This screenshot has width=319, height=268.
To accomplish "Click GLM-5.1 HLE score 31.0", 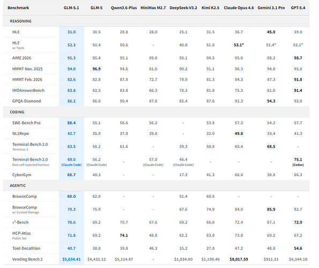I will point(71,32).
